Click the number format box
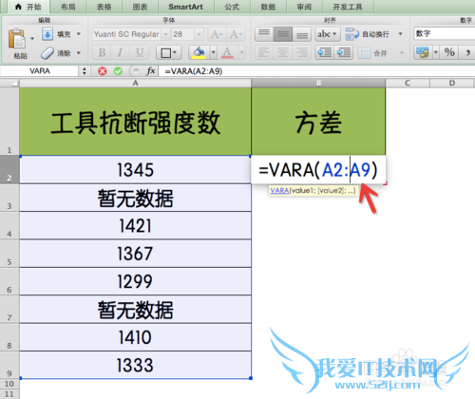 [x=444, y=33]
